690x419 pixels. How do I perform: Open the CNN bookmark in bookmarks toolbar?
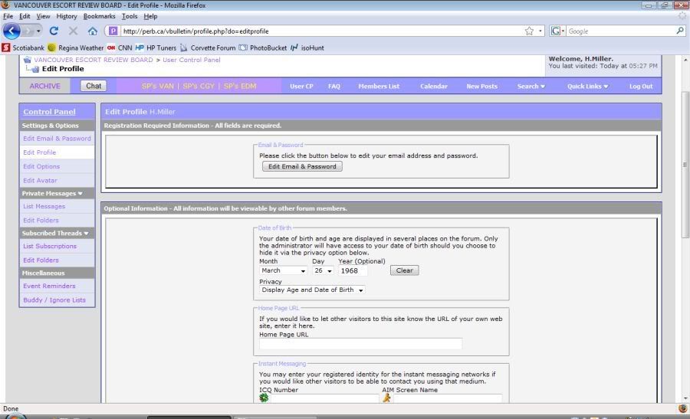click(x=119, y=47)
